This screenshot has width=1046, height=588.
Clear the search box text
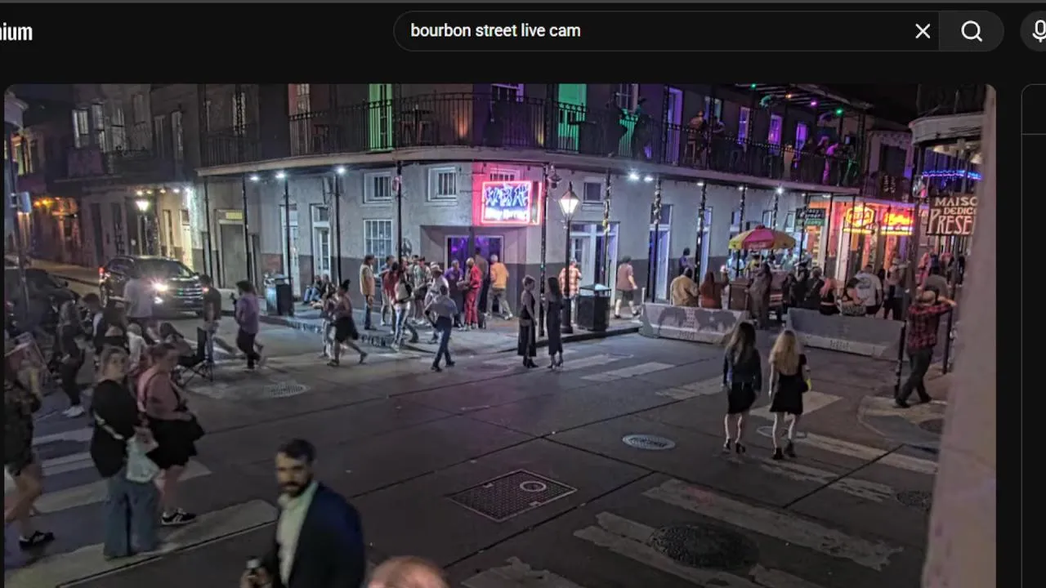click(923, 31)
